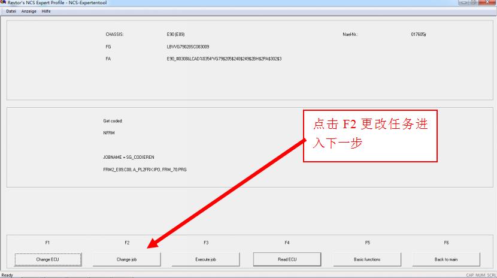Viewport: 497px width, 278px height.
Task: Minimize the NCS-Expertentool window
Action: 464,2
